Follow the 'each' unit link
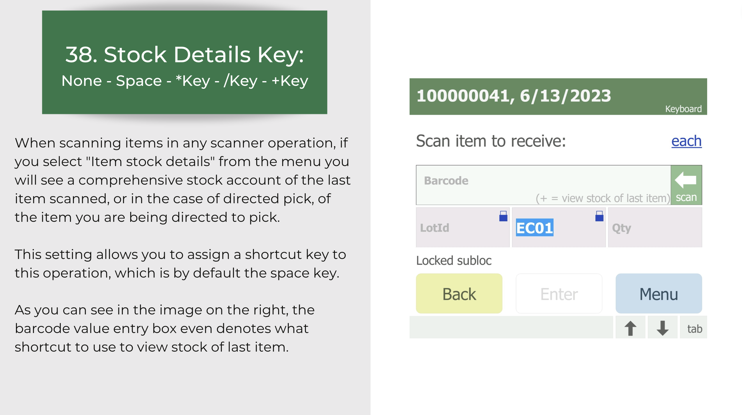This screenshot has height=415, width=742. pos(686,141)
